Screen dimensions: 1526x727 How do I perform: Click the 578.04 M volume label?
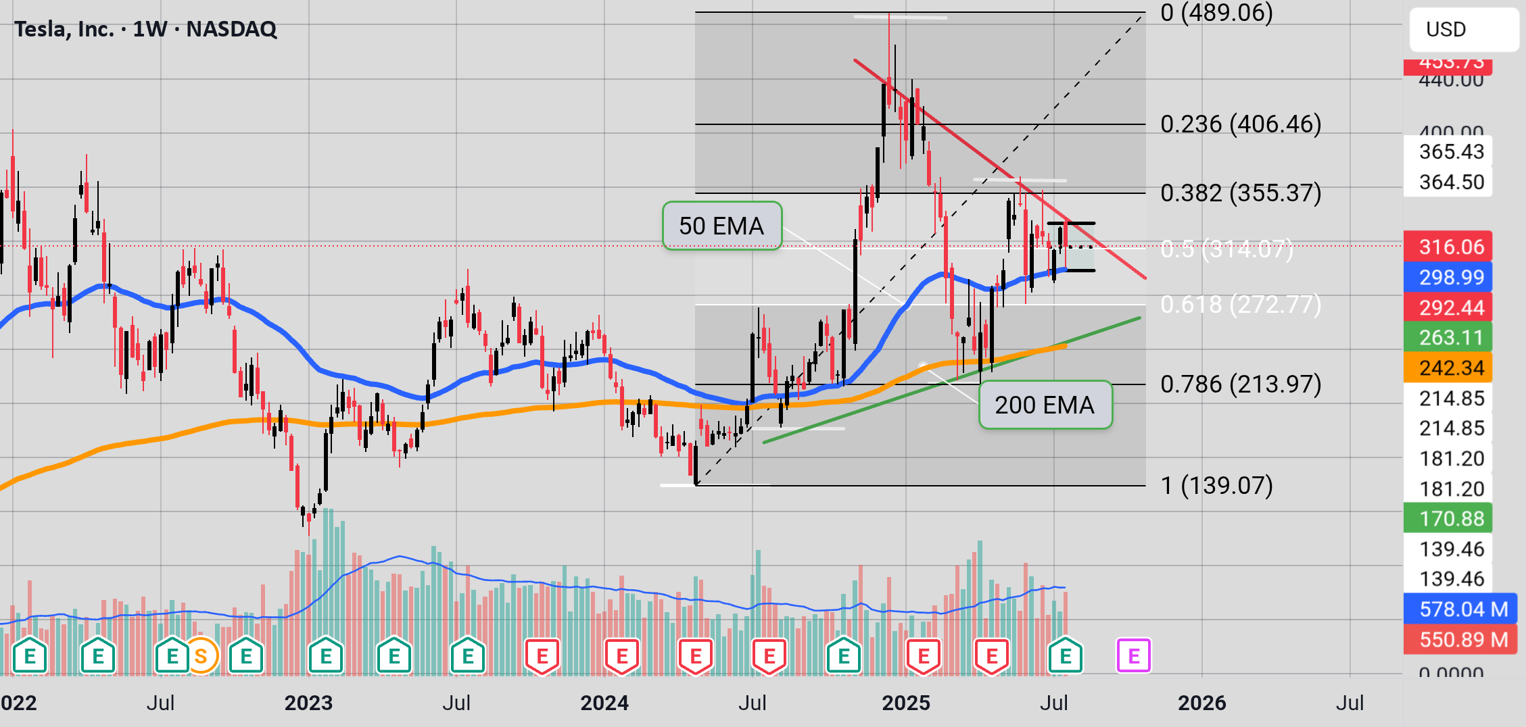click(1460, 609)
